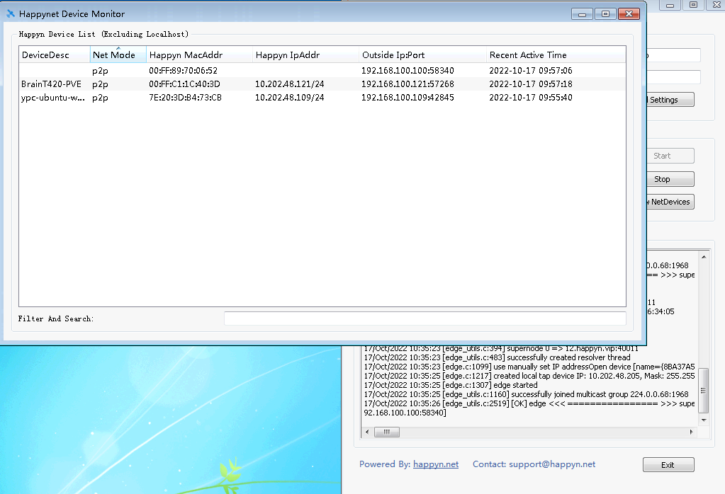Click IP address 10.202.48.121/24
This screenshot has width=725, height=494.
click(x=289, y=84)
